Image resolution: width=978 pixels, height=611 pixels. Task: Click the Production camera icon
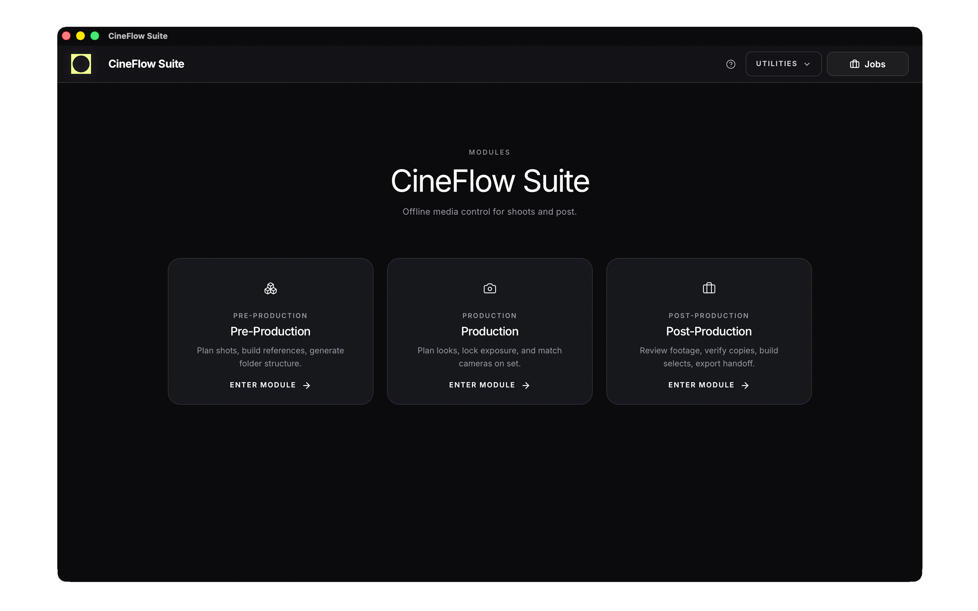coord(489,288)
